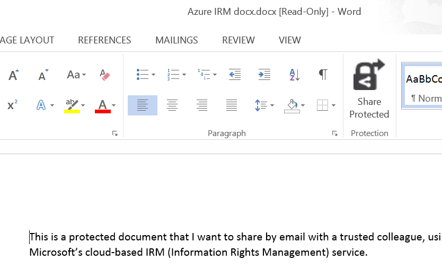Click the word 'protected' in document text
Image resolution: width=442 pixels, height=278 pixels.
[x=92, y=237]
